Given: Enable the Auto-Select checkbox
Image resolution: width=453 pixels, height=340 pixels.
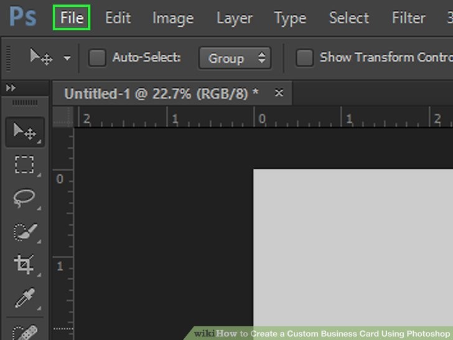Looking at the screenshot, I should coord(97,58).
